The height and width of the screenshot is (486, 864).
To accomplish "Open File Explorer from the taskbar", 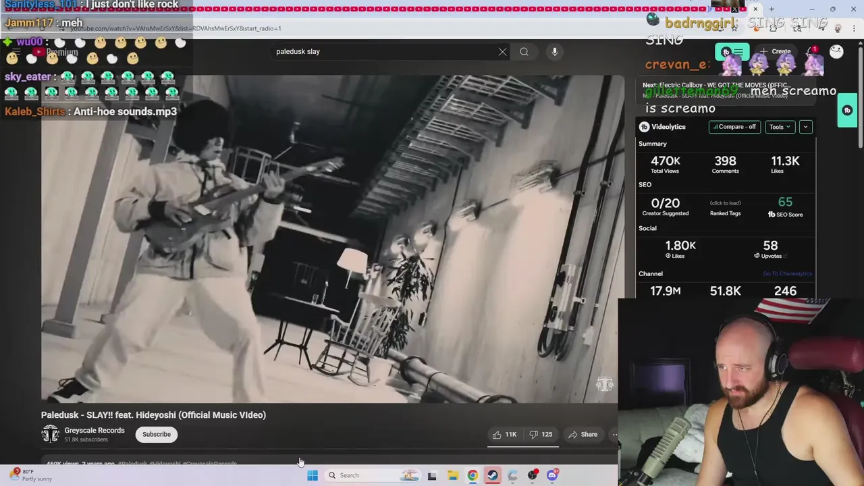I will (x=453, y=475).
